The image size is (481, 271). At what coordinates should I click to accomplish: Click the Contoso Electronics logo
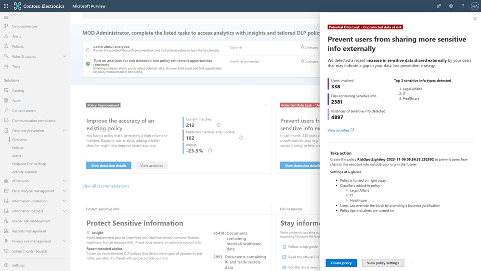[x=17, y=6]
